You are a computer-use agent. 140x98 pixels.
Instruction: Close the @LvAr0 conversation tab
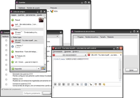[x=121, y=55]
